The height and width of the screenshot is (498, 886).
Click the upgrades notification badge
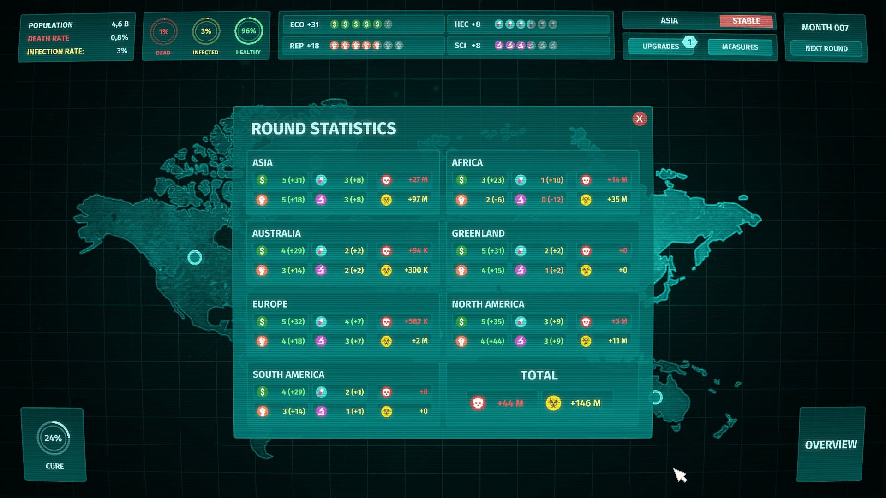pyautogui.click(x=689, y=42)
